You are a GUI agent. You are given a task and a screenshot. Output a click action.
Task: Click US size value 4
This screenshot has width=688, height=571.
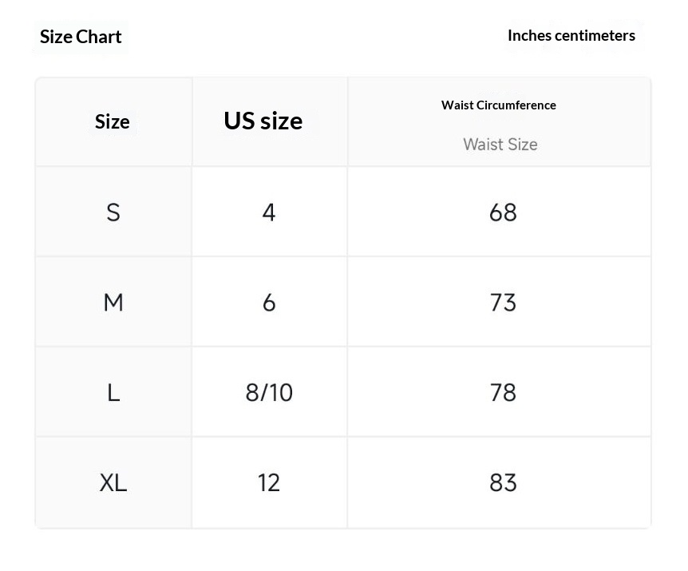pyautogui.click(x=269, y=212)
